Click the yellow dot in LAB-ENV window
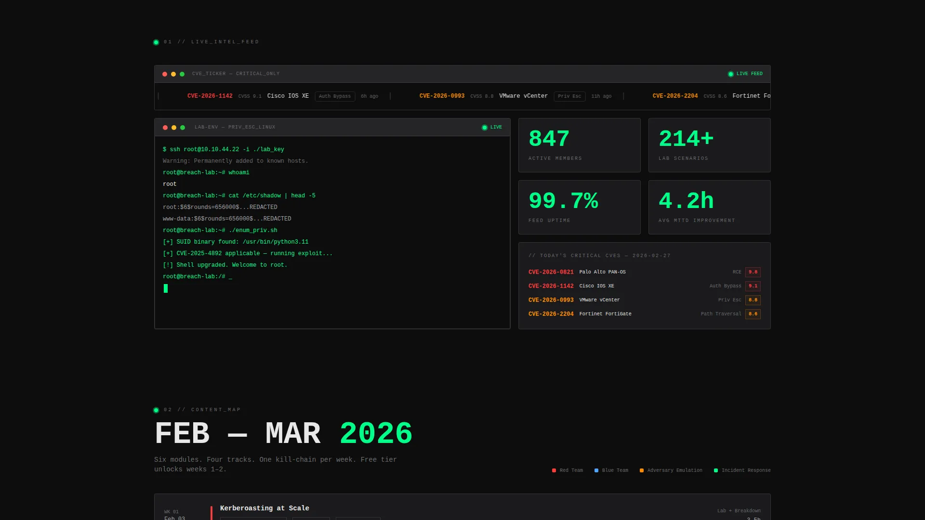Viewport: 925px width, 520px height. 174,128
